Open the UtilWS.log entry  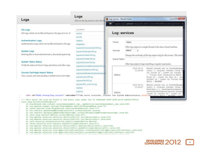(84, 81)
